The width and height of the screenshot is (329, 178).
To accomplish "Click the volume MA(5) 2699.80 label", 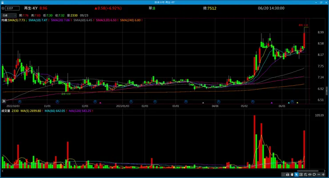I will [x=31, y=111].
